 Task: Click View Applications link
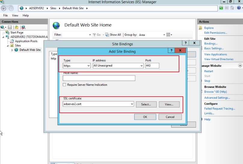216,54
